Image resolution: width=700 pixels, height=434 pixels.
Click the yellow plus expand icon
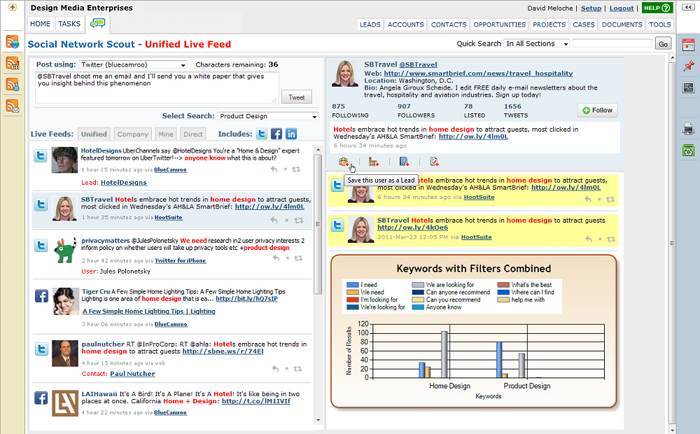pyautogui.click(x=13, y=7)
